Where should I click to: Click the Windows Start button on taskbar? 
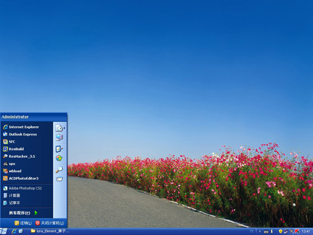(4, 231)
